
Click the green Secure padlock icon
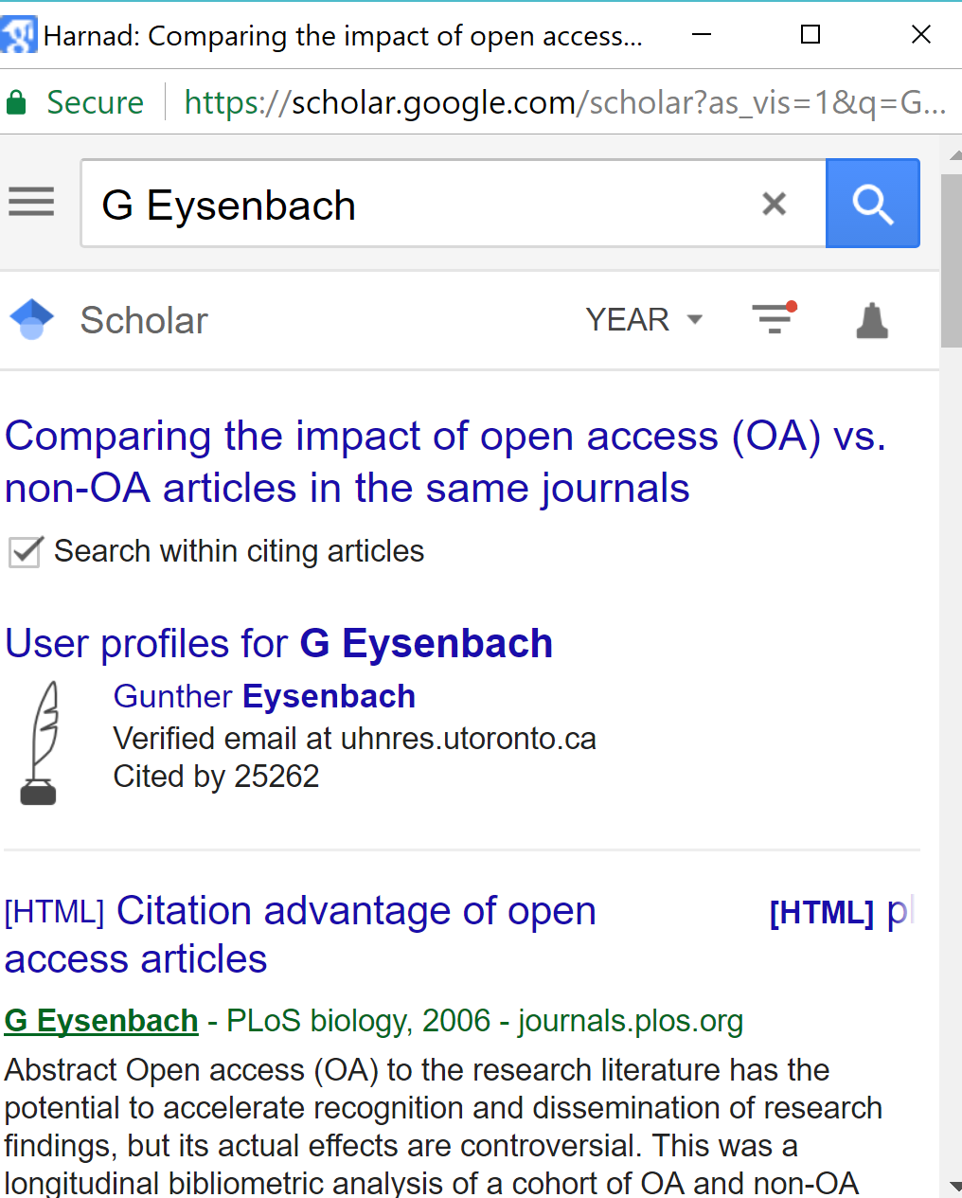click(x=16, y=102)
